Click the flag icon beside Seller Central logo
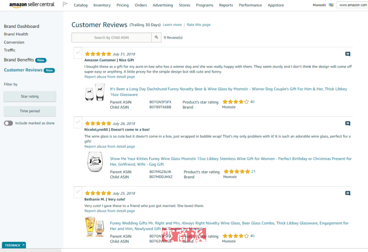 [65, 5]
